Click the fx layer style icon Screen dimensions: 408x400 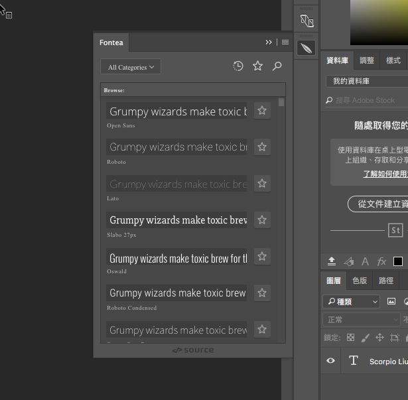(x=381, y=261)
